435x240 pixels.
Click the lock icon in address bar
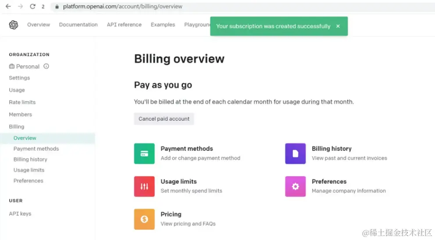[57, 7]
